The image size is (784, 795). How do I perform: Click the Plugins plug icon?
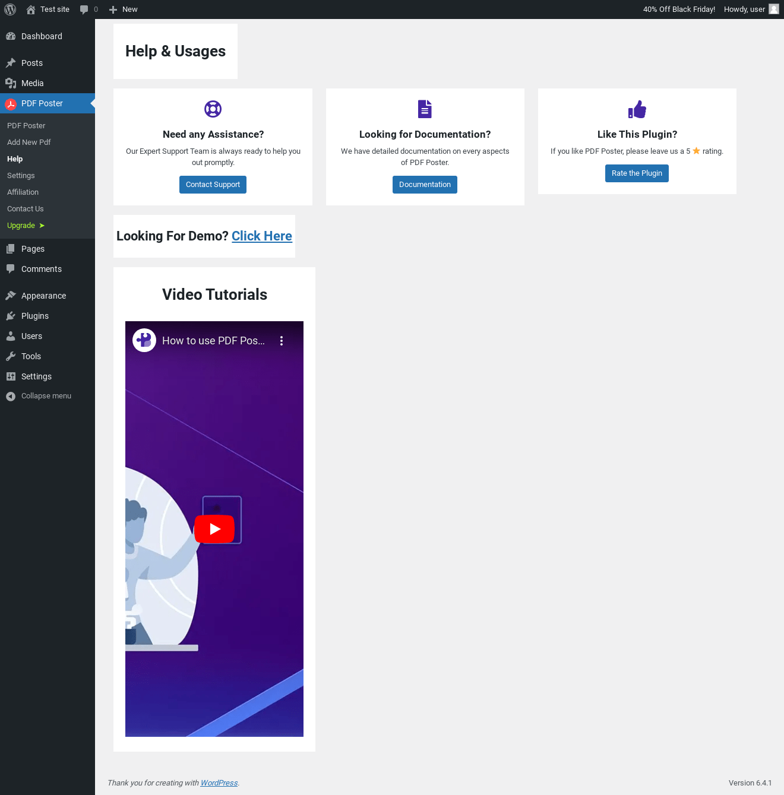pyautogui.click(x=11, y=316)
